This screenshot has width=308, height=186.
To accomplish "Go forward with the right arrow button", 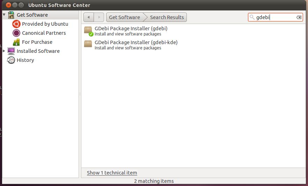I will [x=99, y=17].
